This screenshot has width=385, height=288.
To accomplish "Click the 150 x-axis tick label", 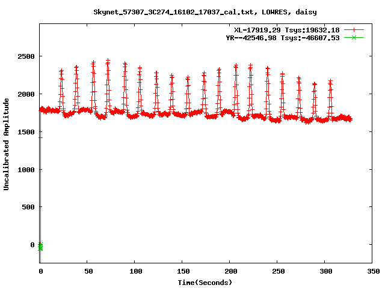I will click(183, 271).
